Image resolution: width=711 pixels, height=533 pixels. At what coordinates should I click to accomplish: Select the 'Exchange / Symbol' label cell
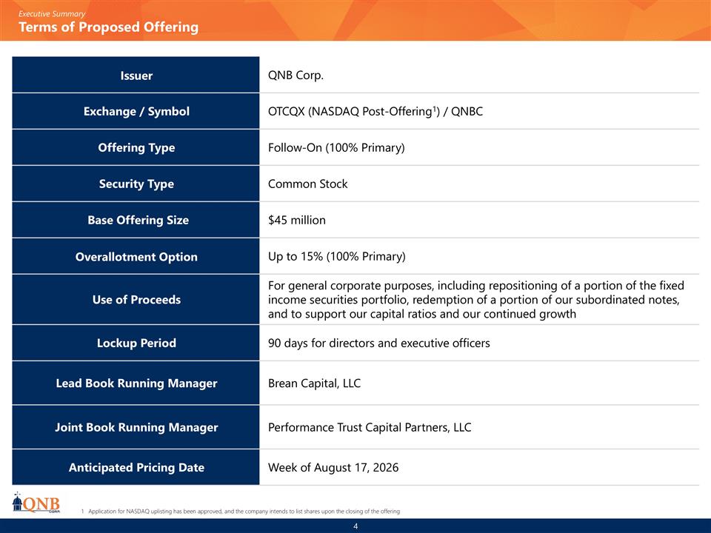pos(136,111)
